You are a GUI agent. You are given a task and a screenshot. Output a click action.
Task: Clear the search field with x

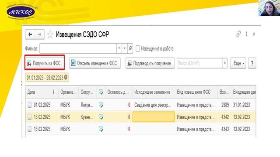(225, 63)
